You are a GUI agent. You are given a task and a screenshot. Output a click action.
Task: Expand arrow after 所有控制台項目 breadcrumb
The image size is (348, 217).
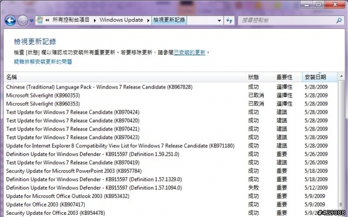pos(95,21)
